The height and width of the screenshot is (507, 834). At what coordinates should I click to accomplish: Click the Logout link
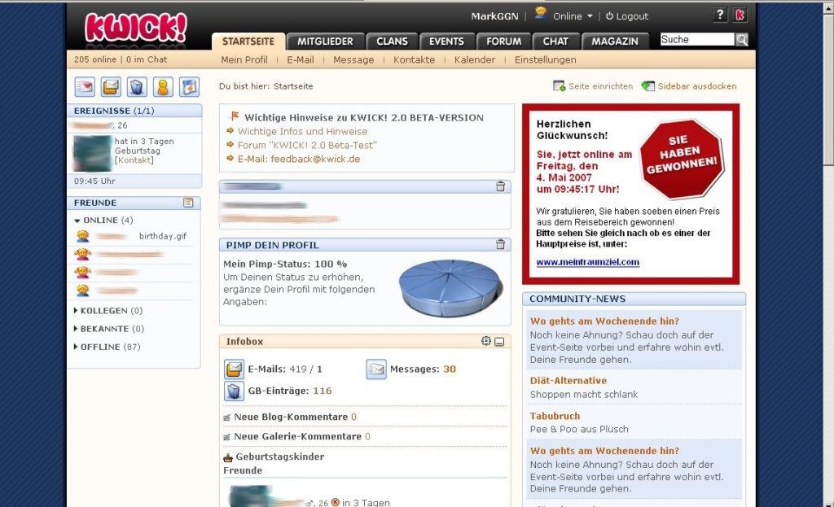click(627, 16)
